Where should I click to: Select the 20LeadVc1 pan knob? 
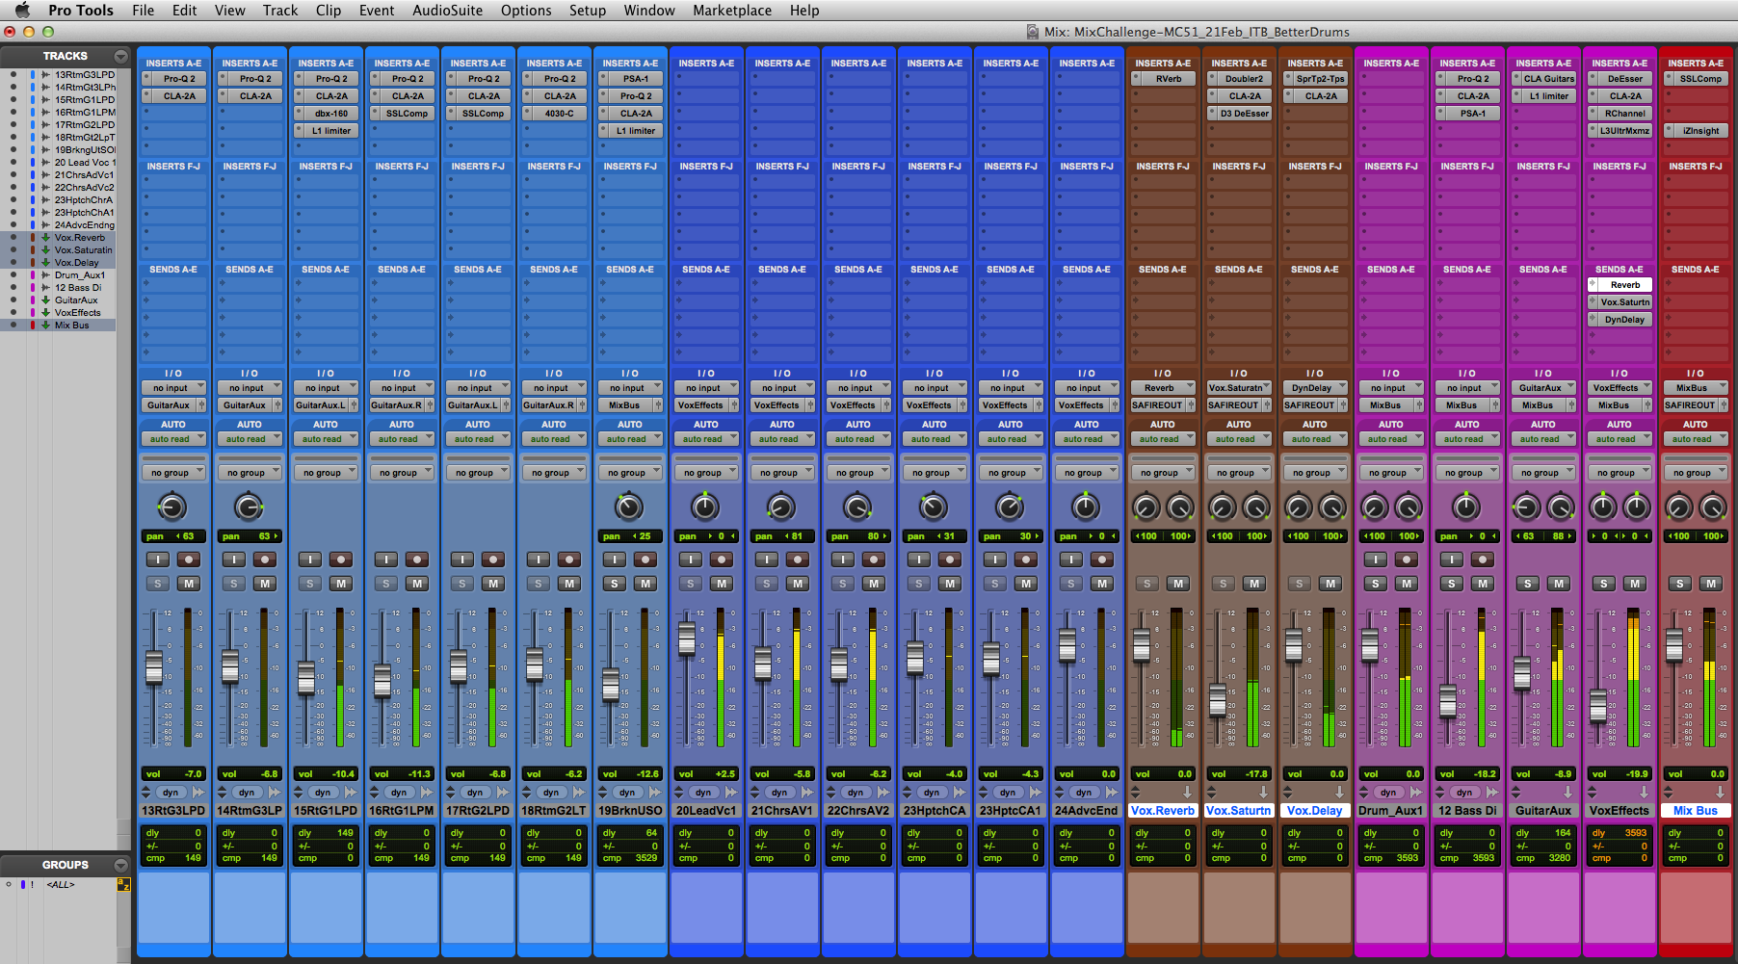[705, 507]
